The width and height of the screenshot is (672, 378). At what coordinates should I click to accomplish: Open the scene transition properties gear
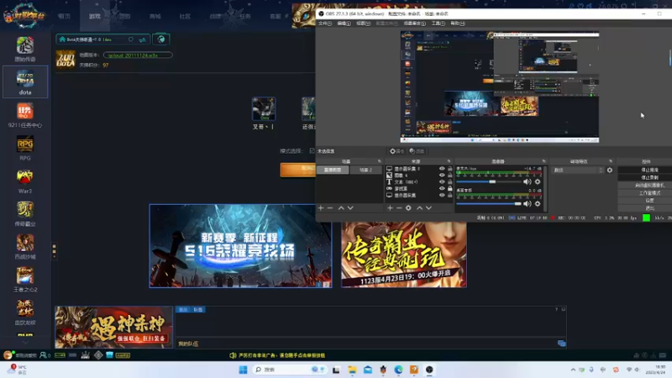pyautogui.click(x=610, y=171)
